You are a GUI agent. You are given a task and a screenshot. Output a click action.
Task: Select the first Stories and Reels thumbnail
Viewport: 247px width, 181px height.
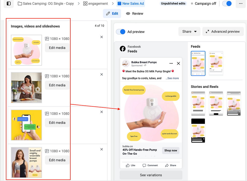tap(198, 104)
